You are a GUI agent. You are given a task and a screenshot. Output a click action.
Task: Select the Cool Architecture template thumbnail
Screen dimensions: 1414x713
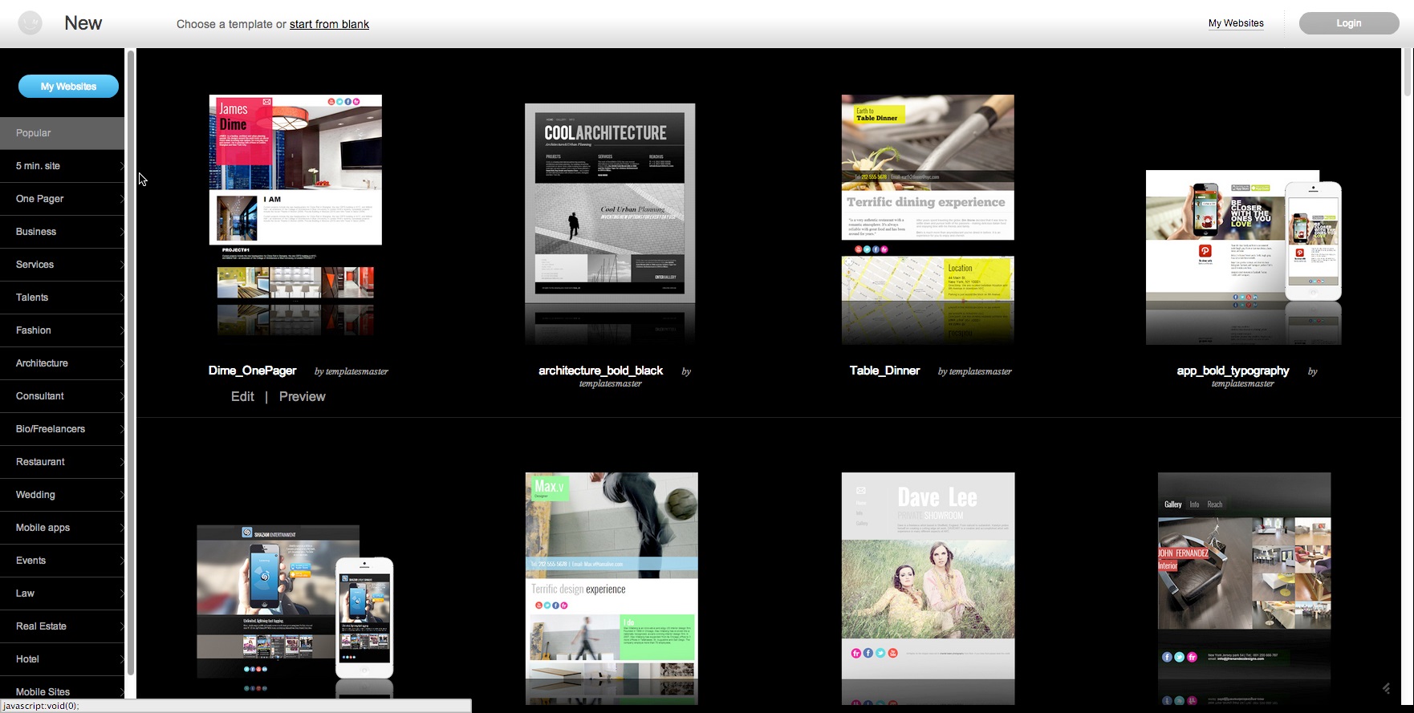610,203
